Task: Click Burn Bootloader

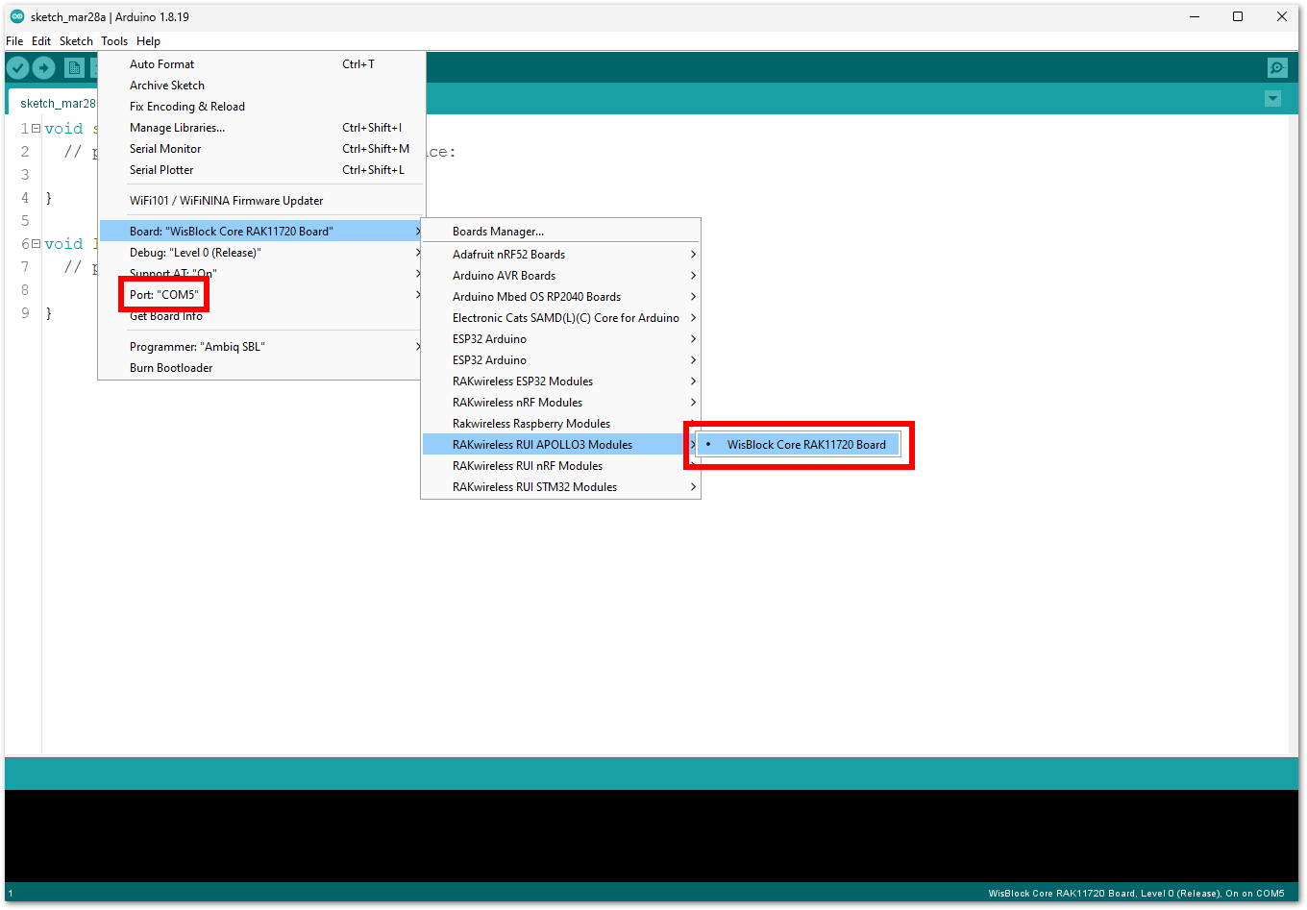Action: 261,368
